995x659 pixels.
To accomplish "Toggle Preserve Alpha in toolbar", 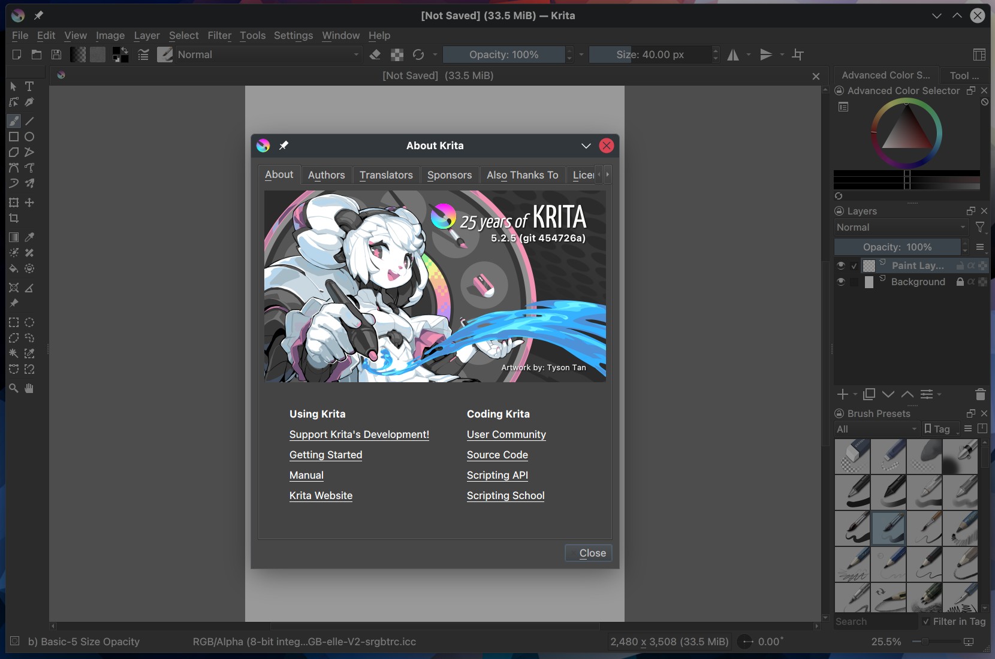I will [397, 55].
